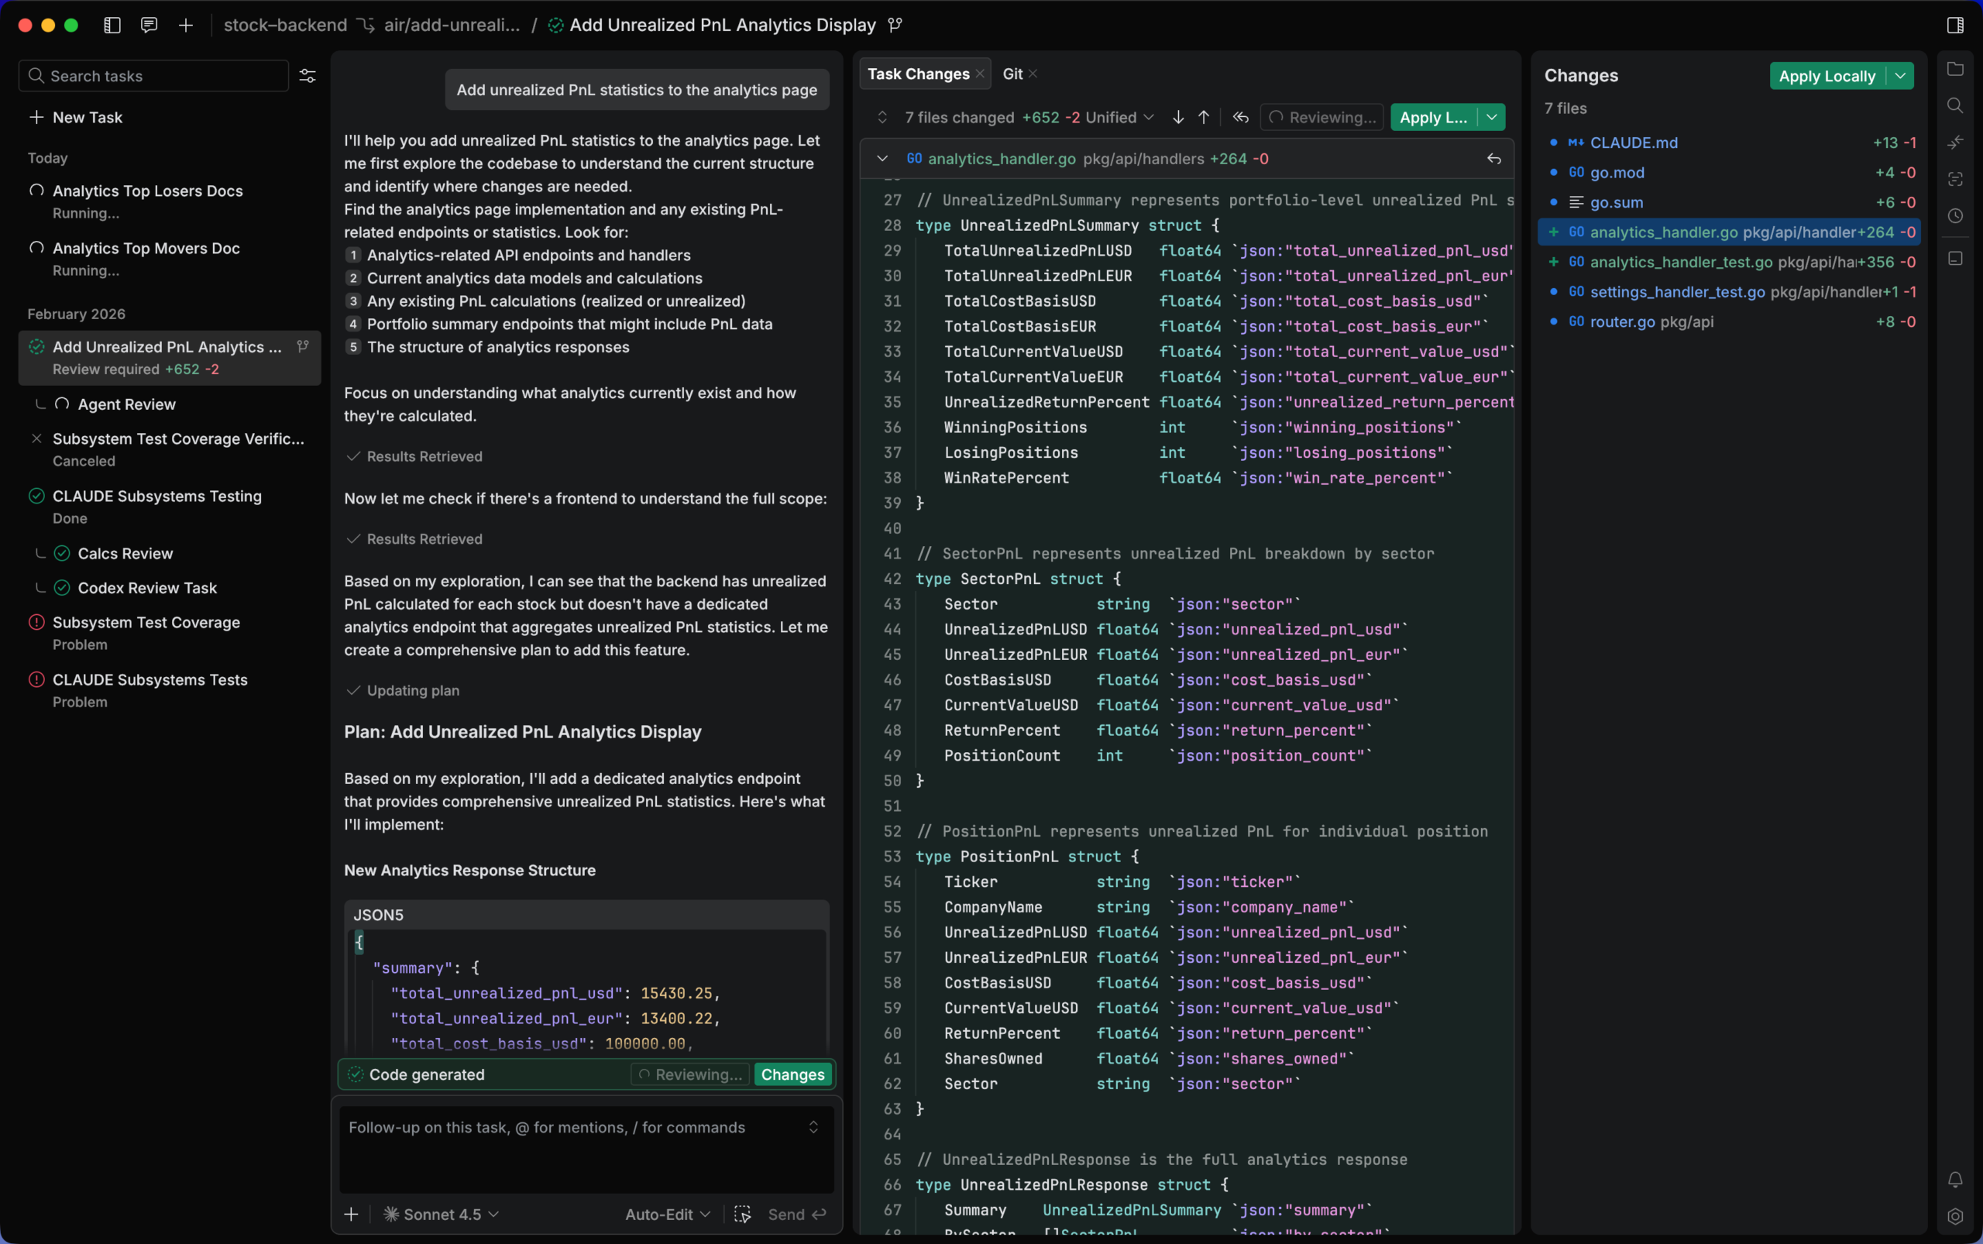This screenshot has width=1983, height=1244.
Task: Toggle the left sidebar panel icon
Action: (x=112, y=25)
